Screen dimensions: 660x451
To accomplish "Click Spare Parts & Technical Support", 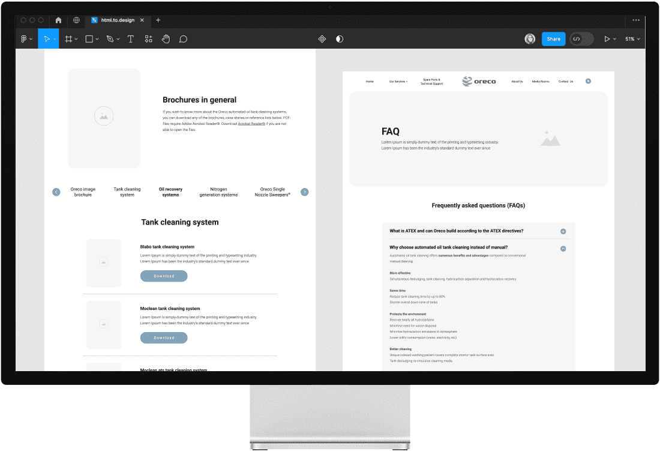I will point(431,81).
